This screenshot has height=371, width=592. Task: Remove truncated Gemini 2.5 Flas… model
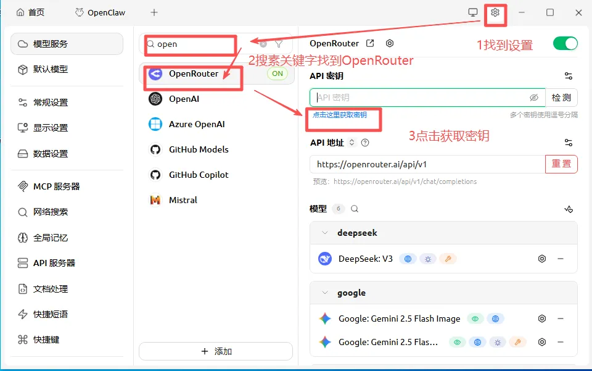coord(561,342)
